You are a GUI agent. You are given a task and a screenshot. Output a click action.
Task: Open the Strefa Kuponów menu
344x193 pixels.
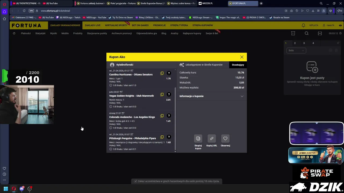pyautogui.click(x=203, y=25)
